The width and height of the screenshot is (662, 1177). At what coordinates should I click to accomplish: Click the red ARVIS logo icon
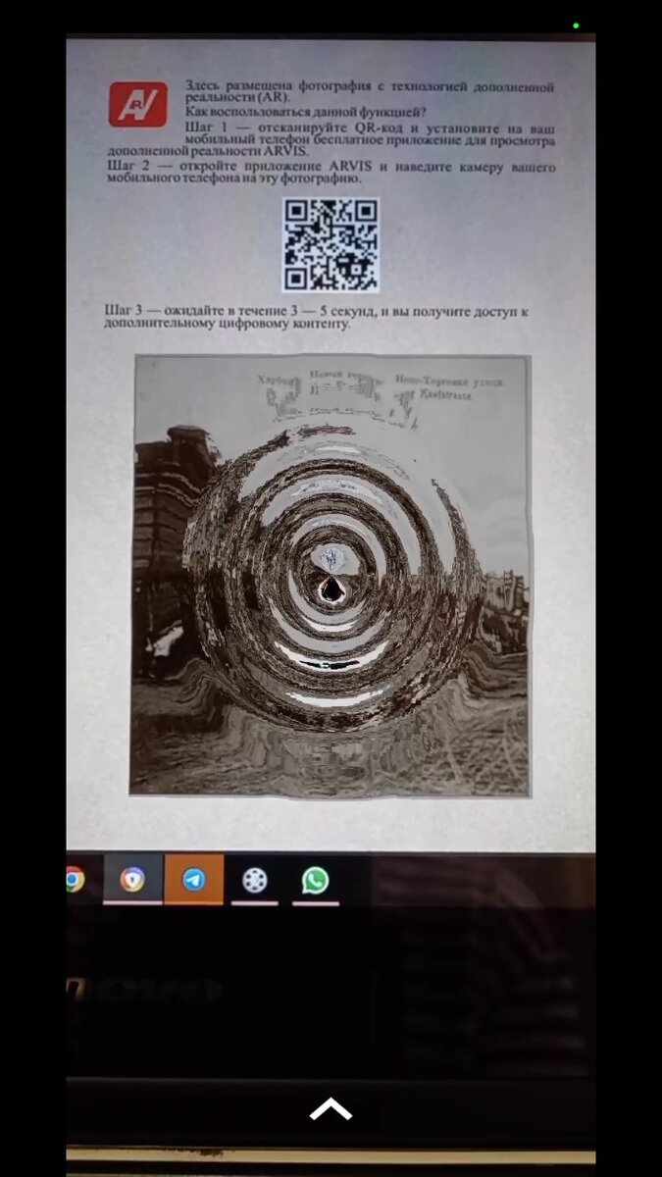[x=137, y=105]
